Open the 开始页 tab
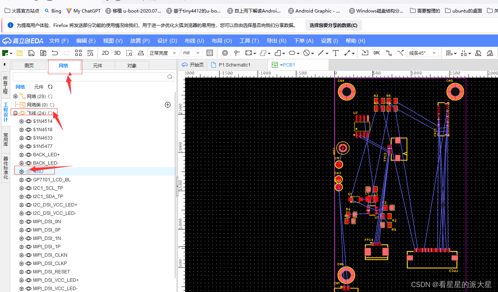The height and width of the screenshot is (292, 498). click(193, 65)
